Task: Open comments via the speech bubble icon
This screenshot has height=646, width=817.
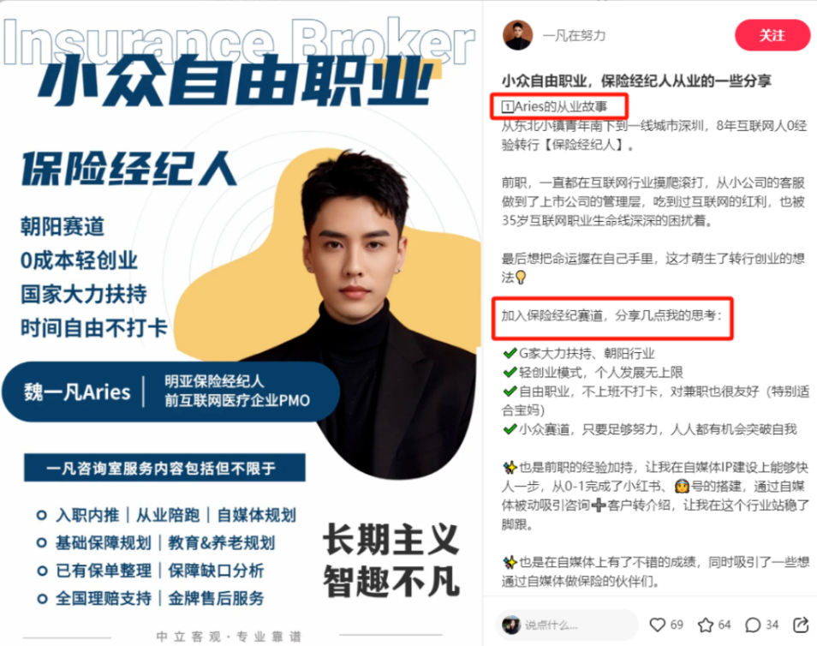Action: tap(753, 625)
